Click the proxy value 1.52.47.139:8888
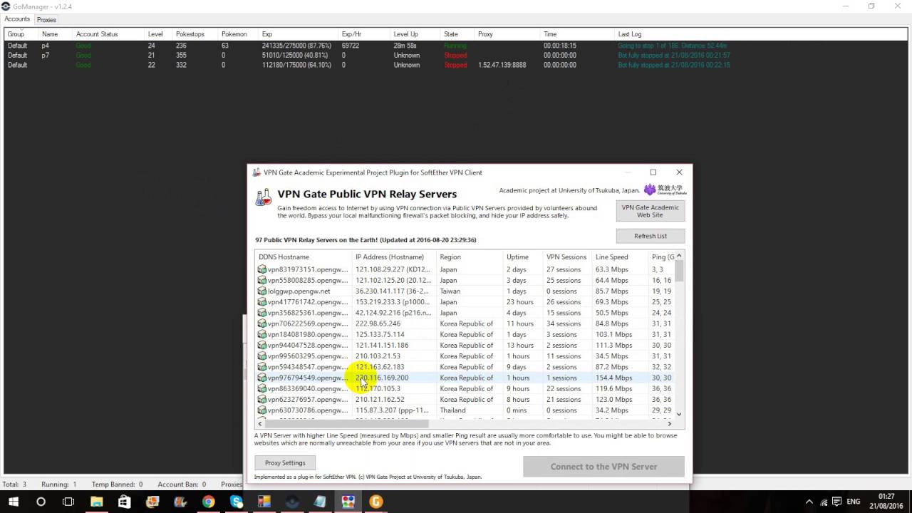 (x=502, y=65)
